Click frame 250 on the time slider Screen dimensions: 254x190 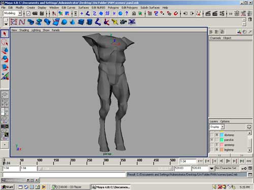pyautogui.click(x=87, y=161)
